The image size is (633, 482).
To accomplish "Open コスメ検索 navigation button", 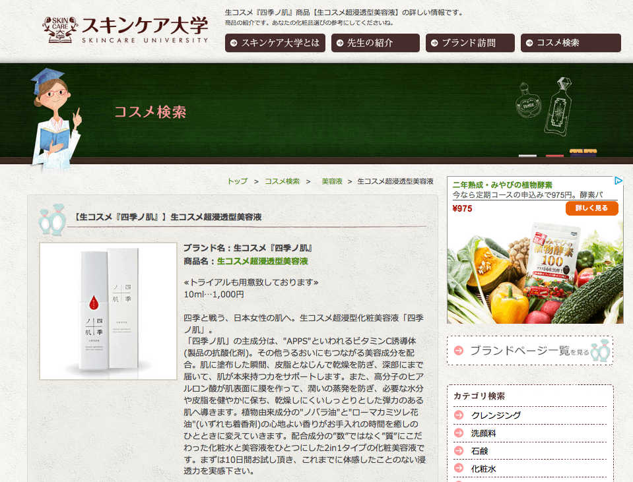I will pyautogui.click(x=570, y=43).
